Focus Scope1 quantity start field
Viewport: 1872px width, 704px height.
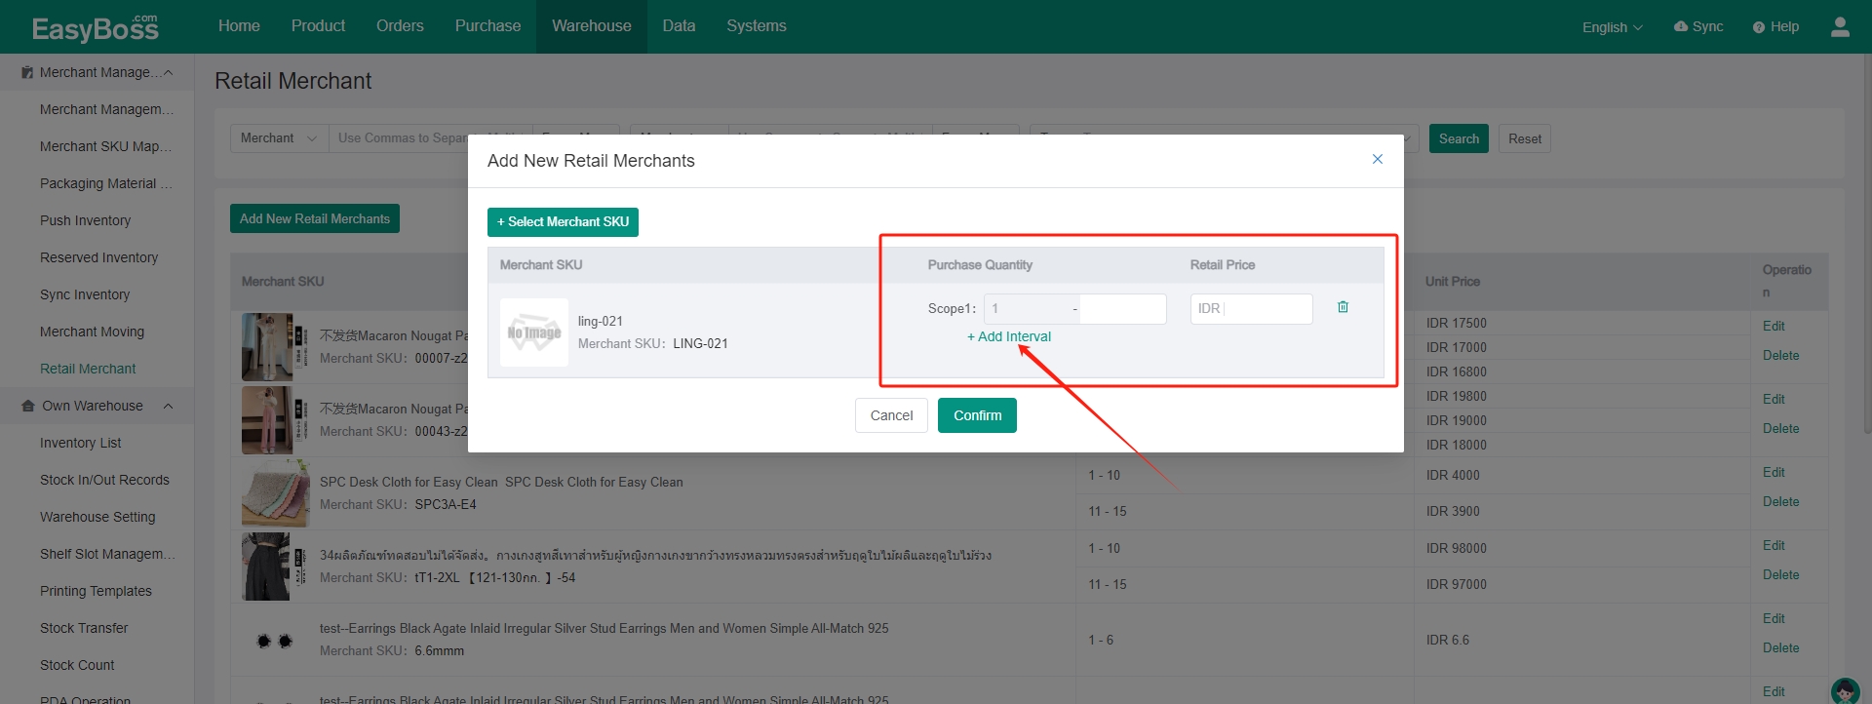tap(1028, 309)
